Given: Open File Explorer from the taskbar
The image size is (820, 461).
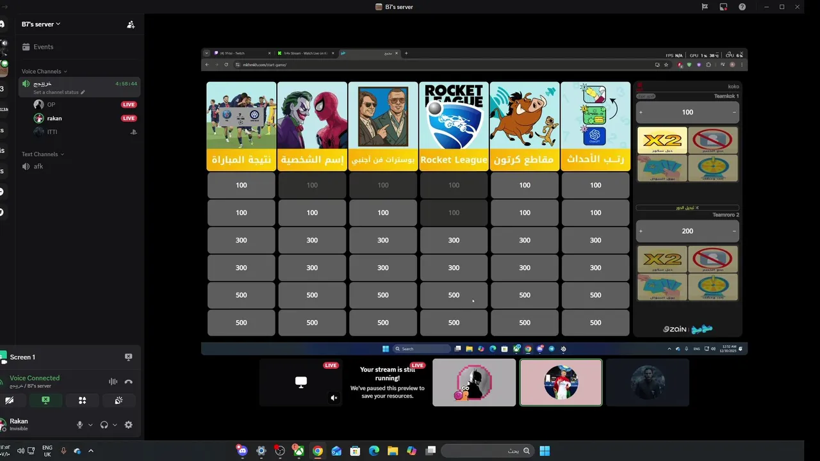Looking at the screenshot, I should click(x=393, y=451).
